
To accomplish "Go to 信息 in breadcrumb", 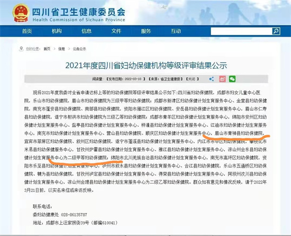I will pos(61,49).
